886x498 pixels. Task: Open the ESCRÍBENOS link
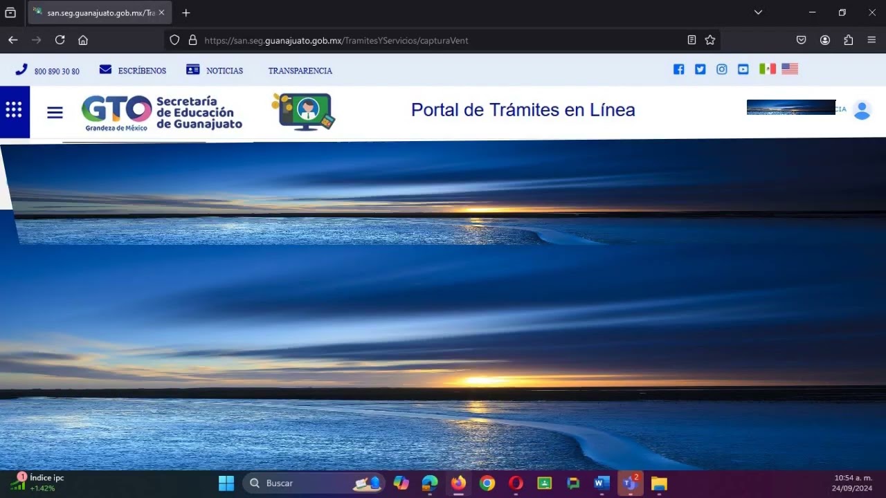click(x=141, y=70)
